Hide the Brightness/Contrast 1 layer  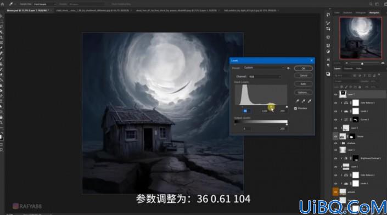(x=335, y=159)
